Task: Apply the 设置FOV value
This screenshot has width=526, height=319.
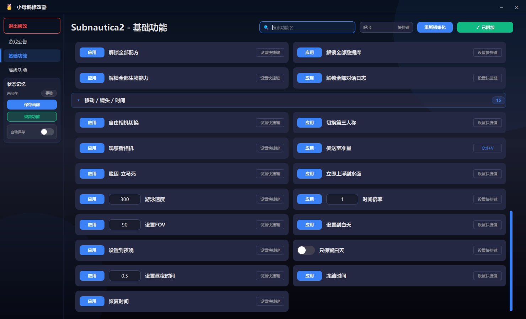Action: coord(92,225)
